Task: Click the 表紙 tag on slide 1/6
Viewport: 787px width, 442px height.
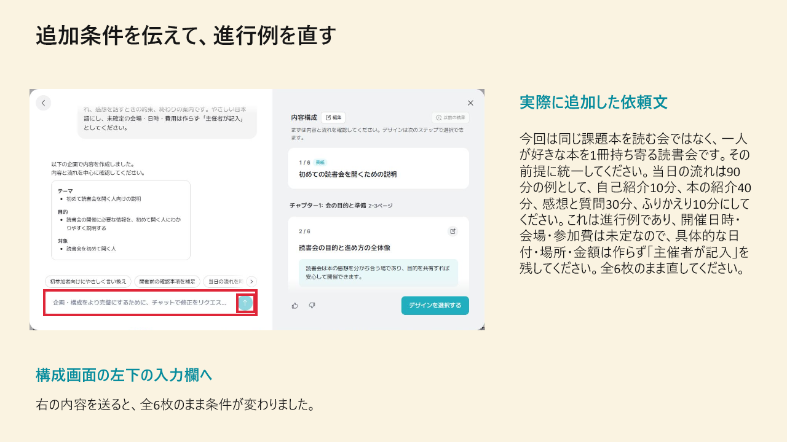Action: (320, 162)
